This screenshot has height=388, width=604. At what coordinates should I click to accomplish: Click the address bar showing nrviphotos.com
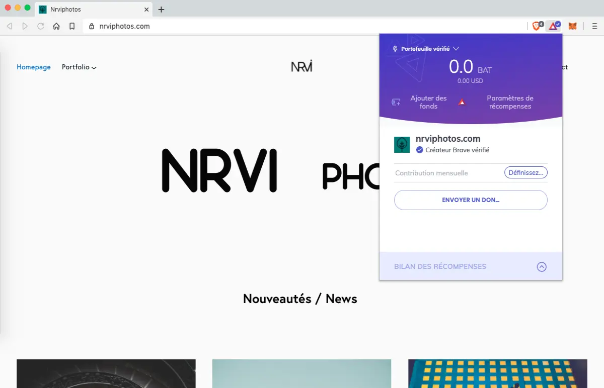tap(305, 26)
